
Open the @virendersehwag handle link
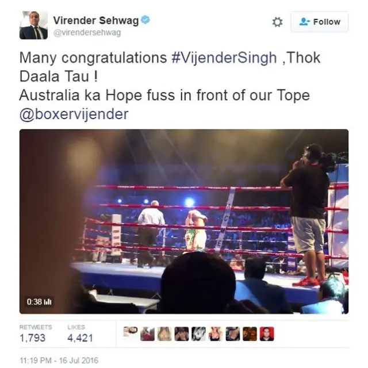[87, 33]
